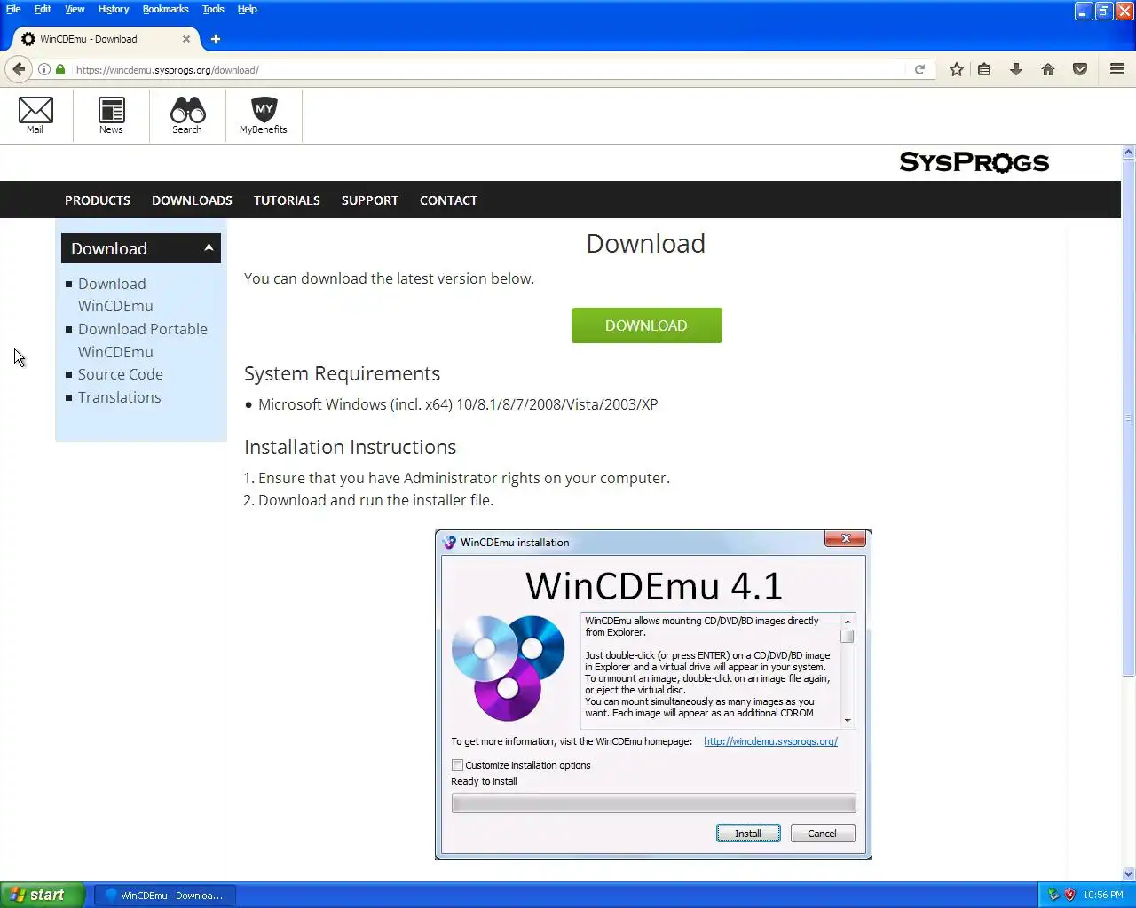Show bookmarks list icon

984,69
